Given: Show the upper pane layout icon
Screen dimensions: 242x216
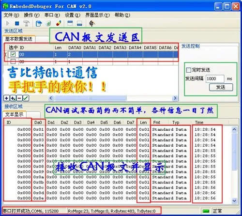Looking at the screenshot, I should pyautogui.click(x=70, y=23).
